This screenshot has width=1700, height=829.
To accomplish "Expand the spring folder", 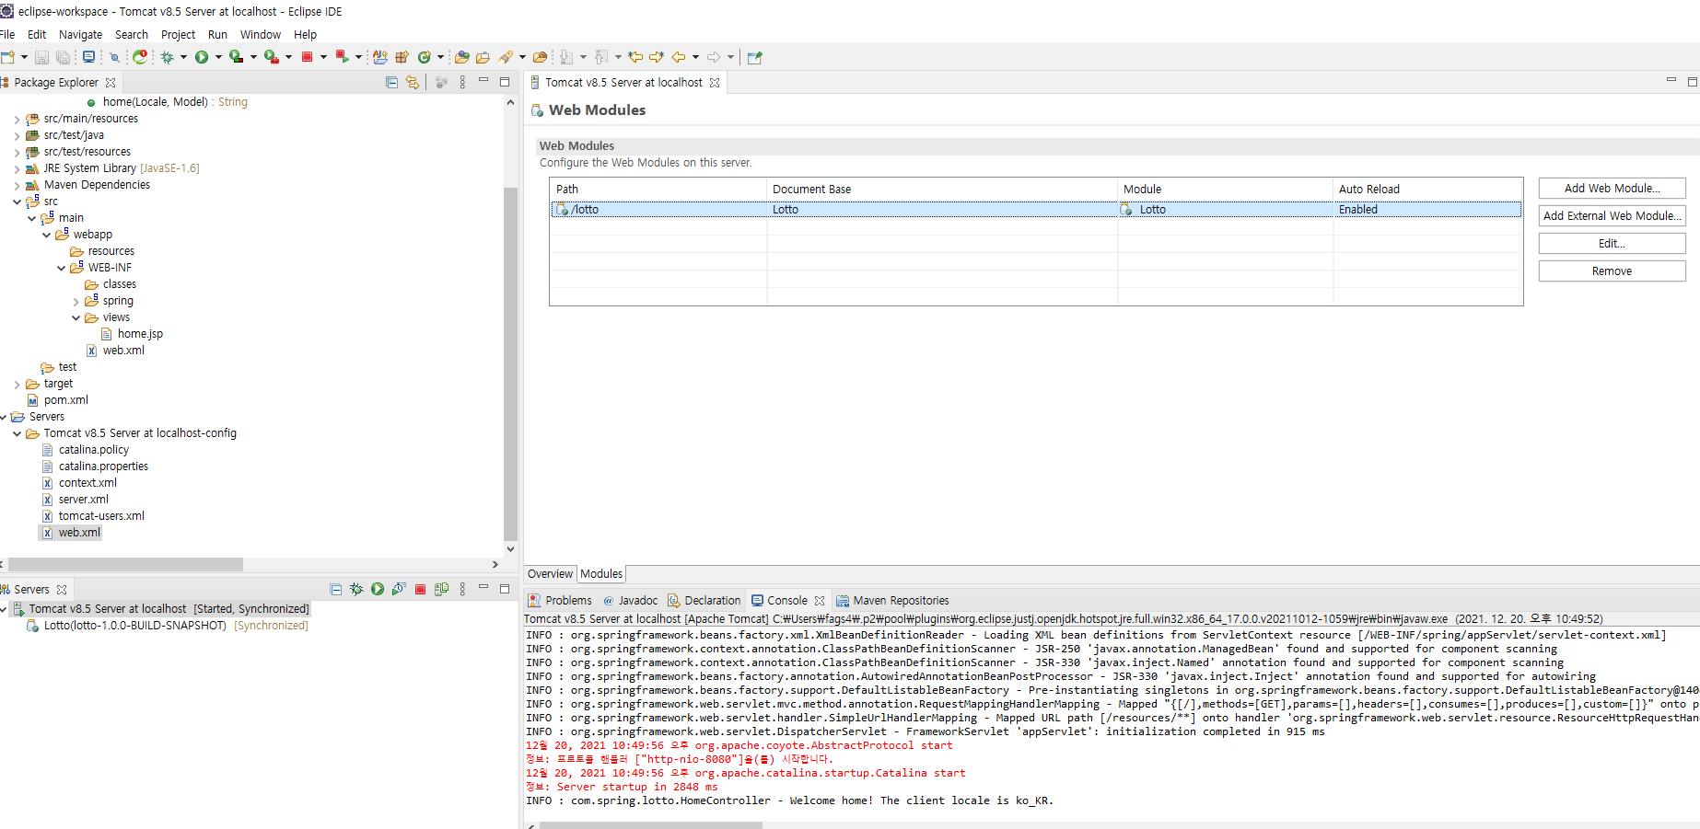I will point(76,302).
